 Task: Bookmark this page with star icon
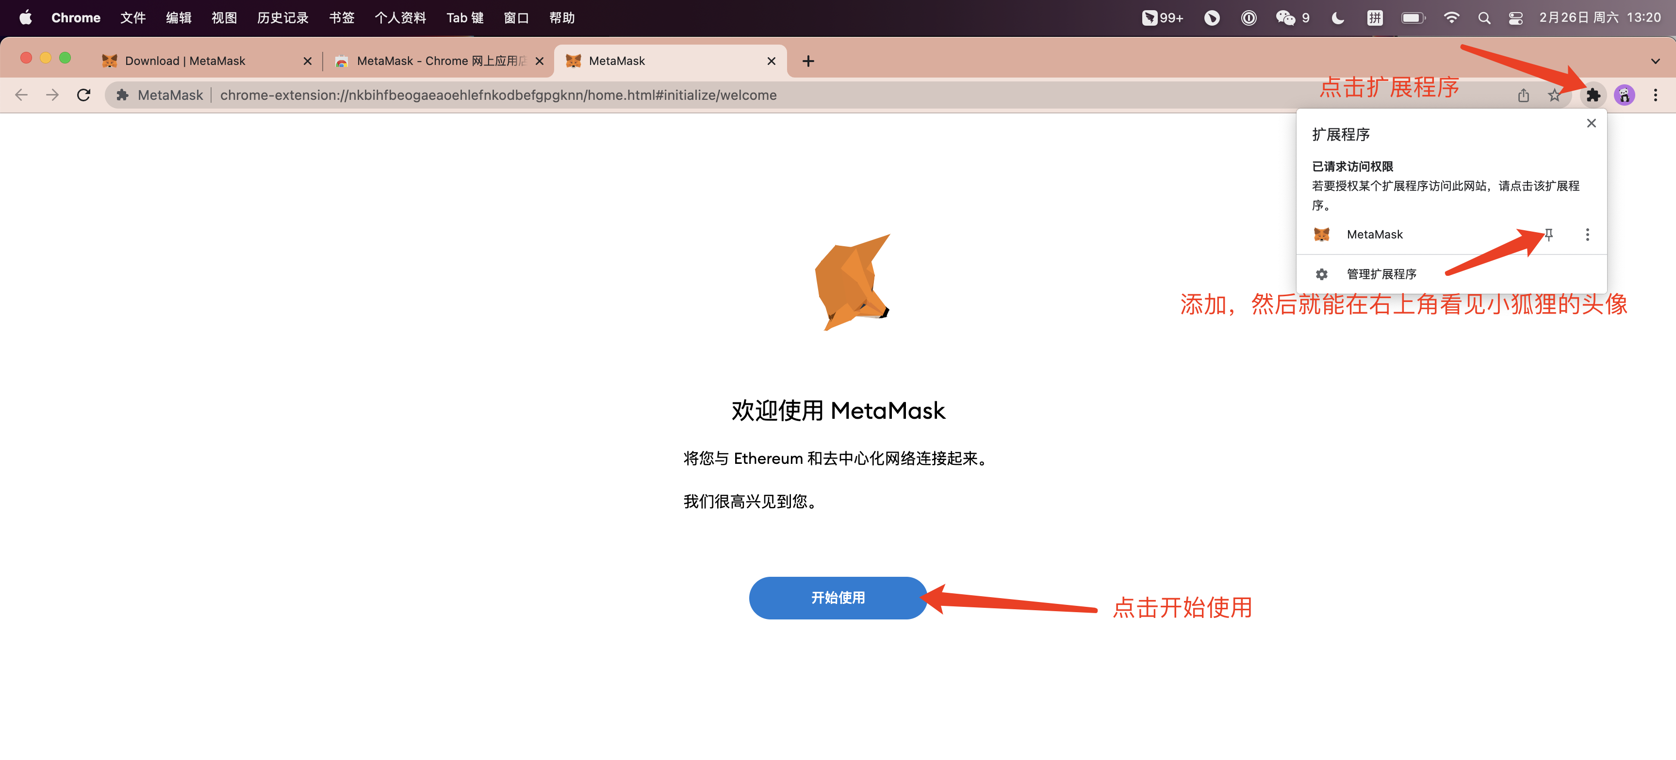[x=1554, y=95]
